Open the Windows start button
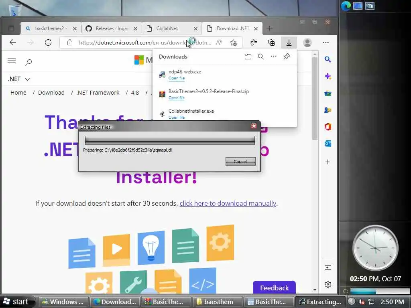This screenshot has height=308, width=411. (x=17, y=302)
